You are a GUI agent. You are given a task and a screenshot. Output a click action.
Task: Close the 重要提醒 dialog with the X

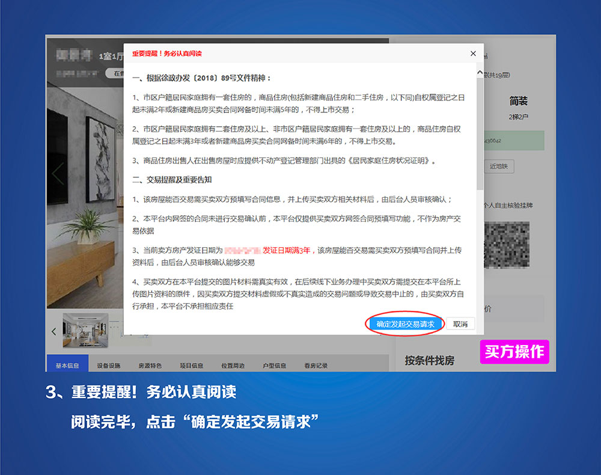473,54
